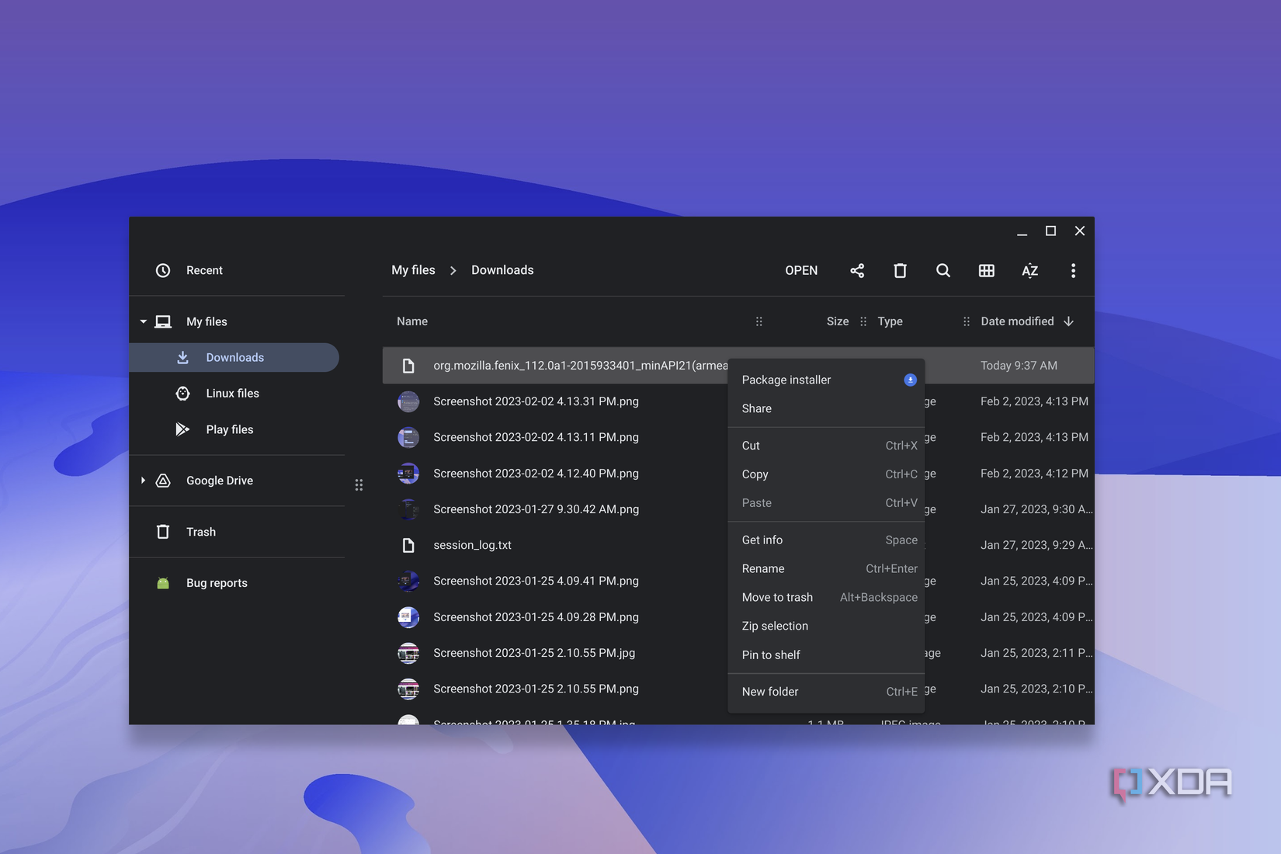Click the Share icon in toolbar
The height and width of the screenshot is (854, 1281).
tap(857, 270)
